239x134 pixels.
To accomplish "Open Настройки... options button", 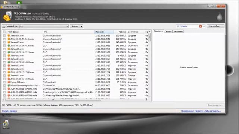I will coord(215,26).
